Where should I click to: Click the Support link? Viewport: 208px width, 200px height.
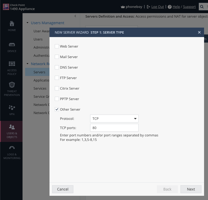pyautogui.click(x=189, y=7)
